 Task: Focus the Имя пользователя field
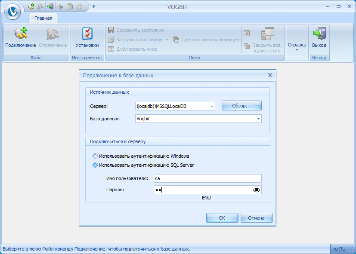(207, 178)
